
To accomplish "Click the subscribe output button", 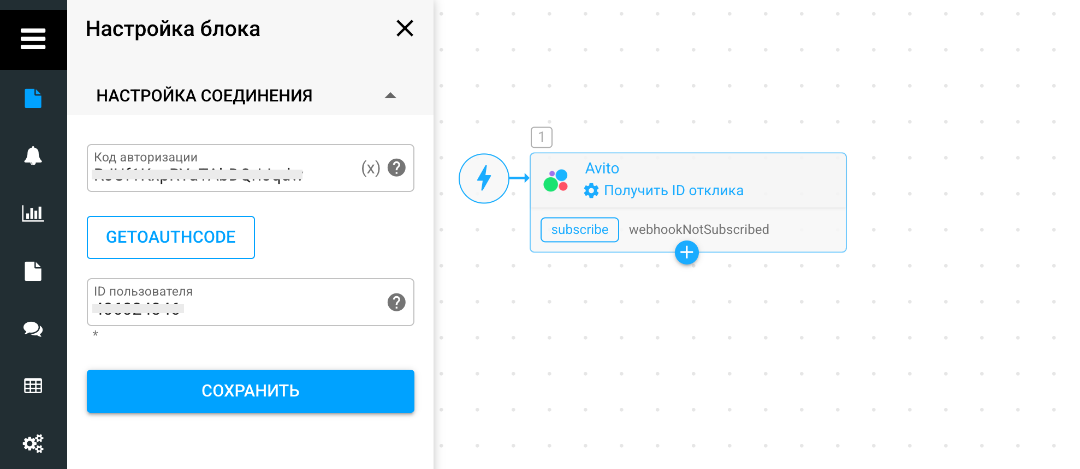I will pos(579,230).
